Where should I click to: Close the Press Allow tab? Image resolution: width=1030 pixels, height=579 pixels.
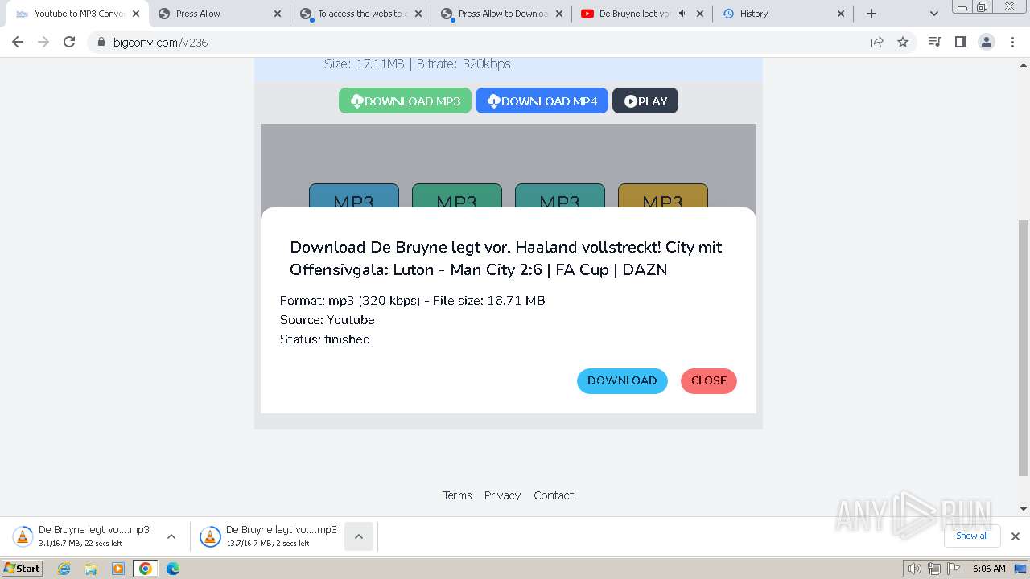click(x=278, y=14)
